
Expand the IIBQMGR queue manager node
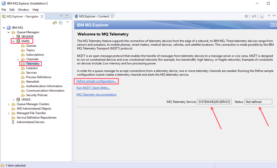(x=13, y=37)
